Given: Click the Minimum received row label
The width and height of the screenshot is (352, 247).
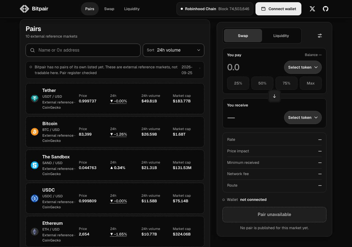Looking at the screenshot, I should pyautogui.click(x=243, y=162).
